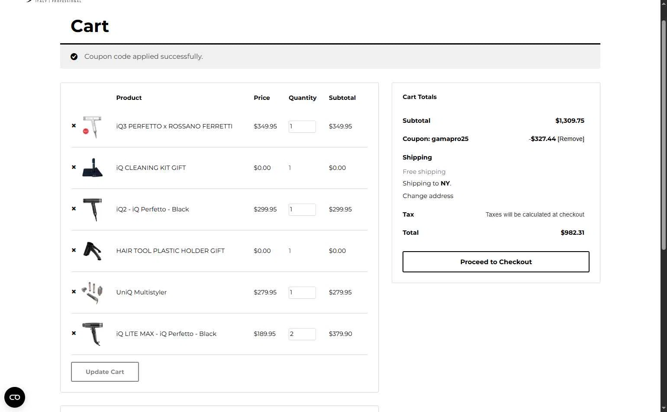
Task: Click the $279.95 price for UniQ Multistyler
Action: click(x=265, y=292)
